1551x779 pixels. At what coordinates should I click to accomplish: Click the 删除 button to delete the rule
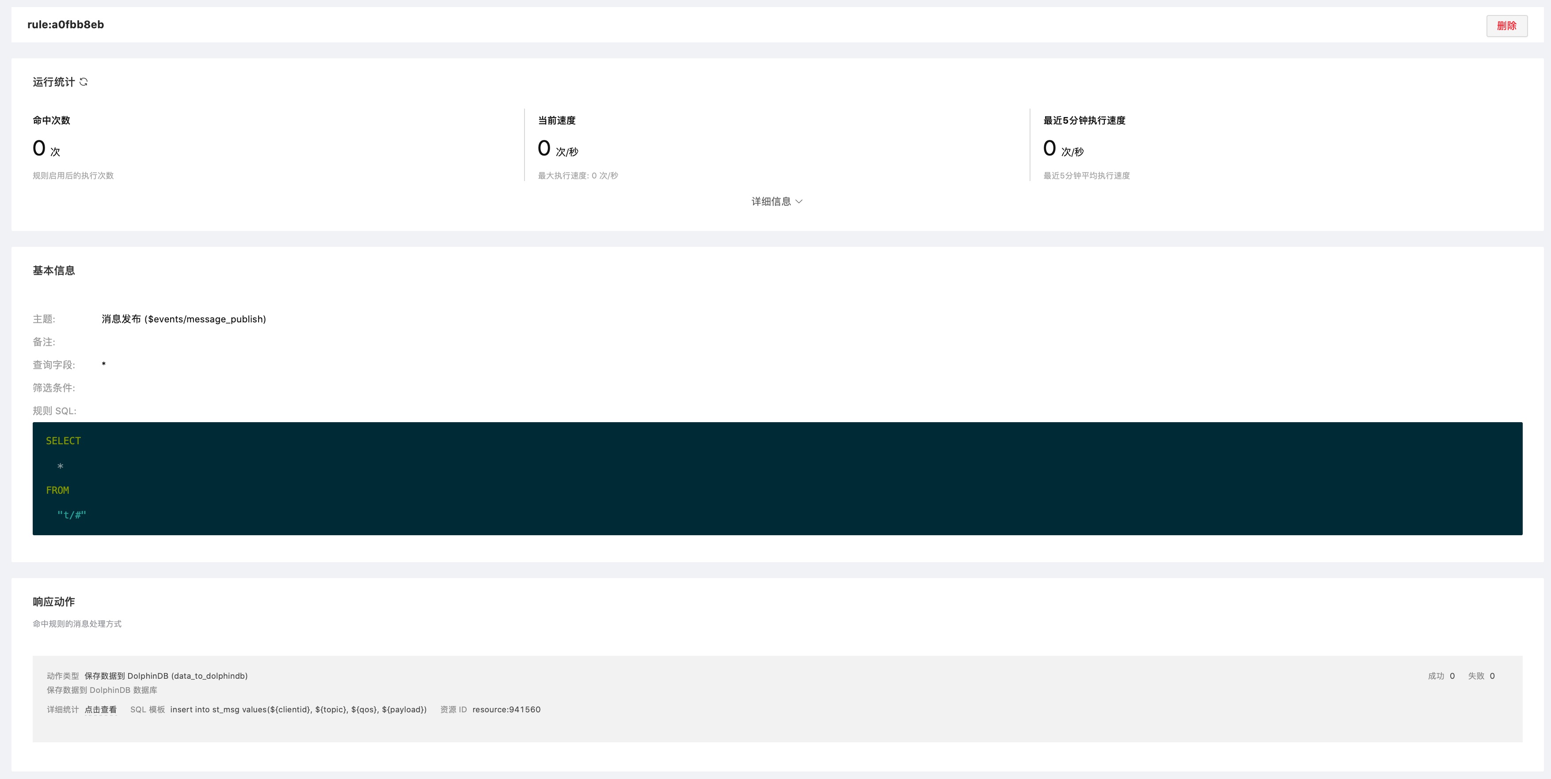pos(1506,25)
